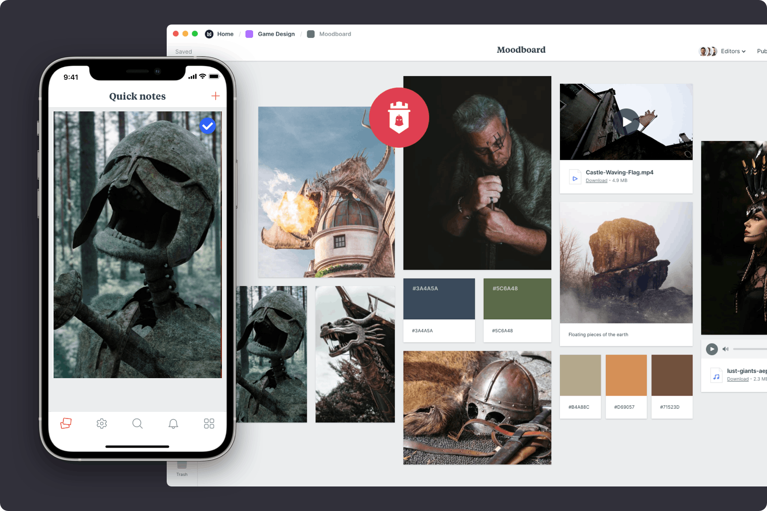
Task: Open the Editors dropdown
Action: point(733,51)
